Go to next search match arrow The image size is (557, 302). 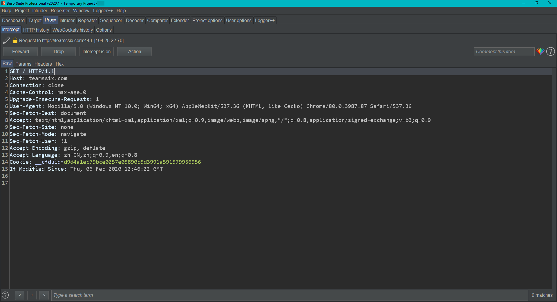coord(44,295)
